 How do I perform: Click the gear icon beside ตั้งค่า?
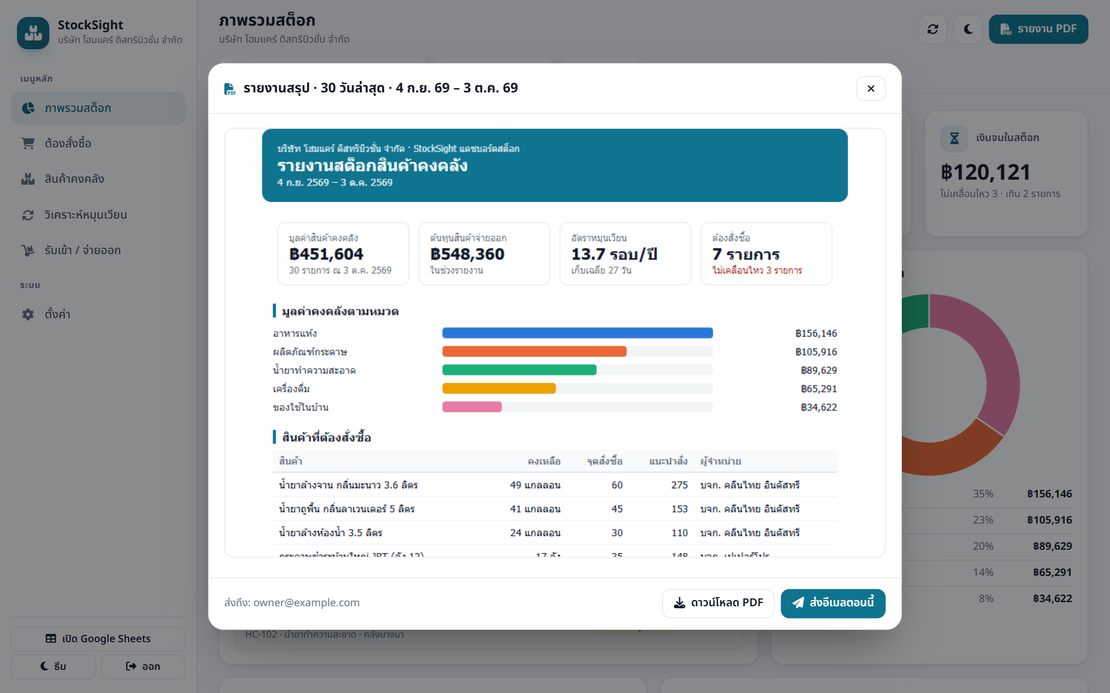point(28,314)
